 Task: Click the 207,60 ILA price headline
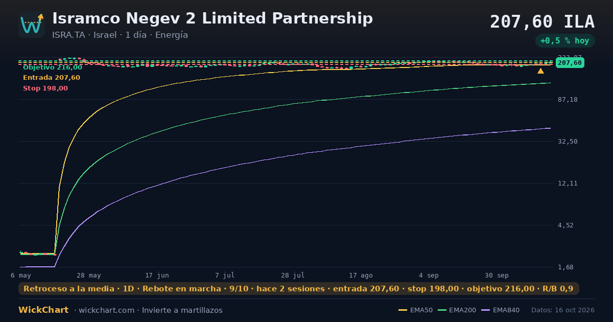[542, 22]
